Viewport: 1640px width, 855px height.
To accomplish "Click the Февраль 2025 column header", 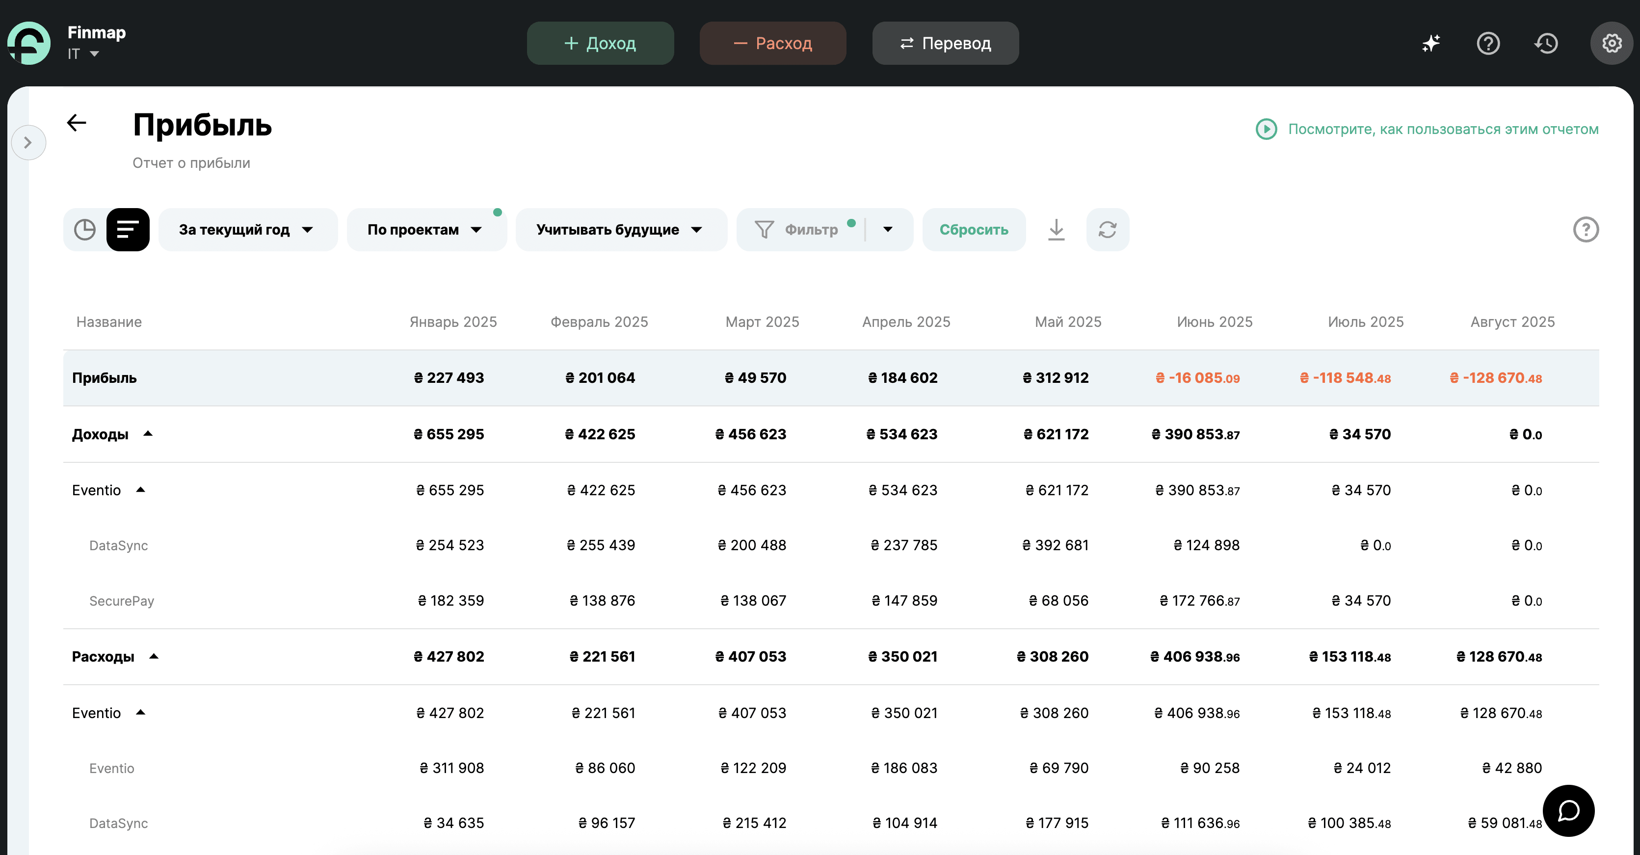I will pyautogui.click(x=599, y=321).
